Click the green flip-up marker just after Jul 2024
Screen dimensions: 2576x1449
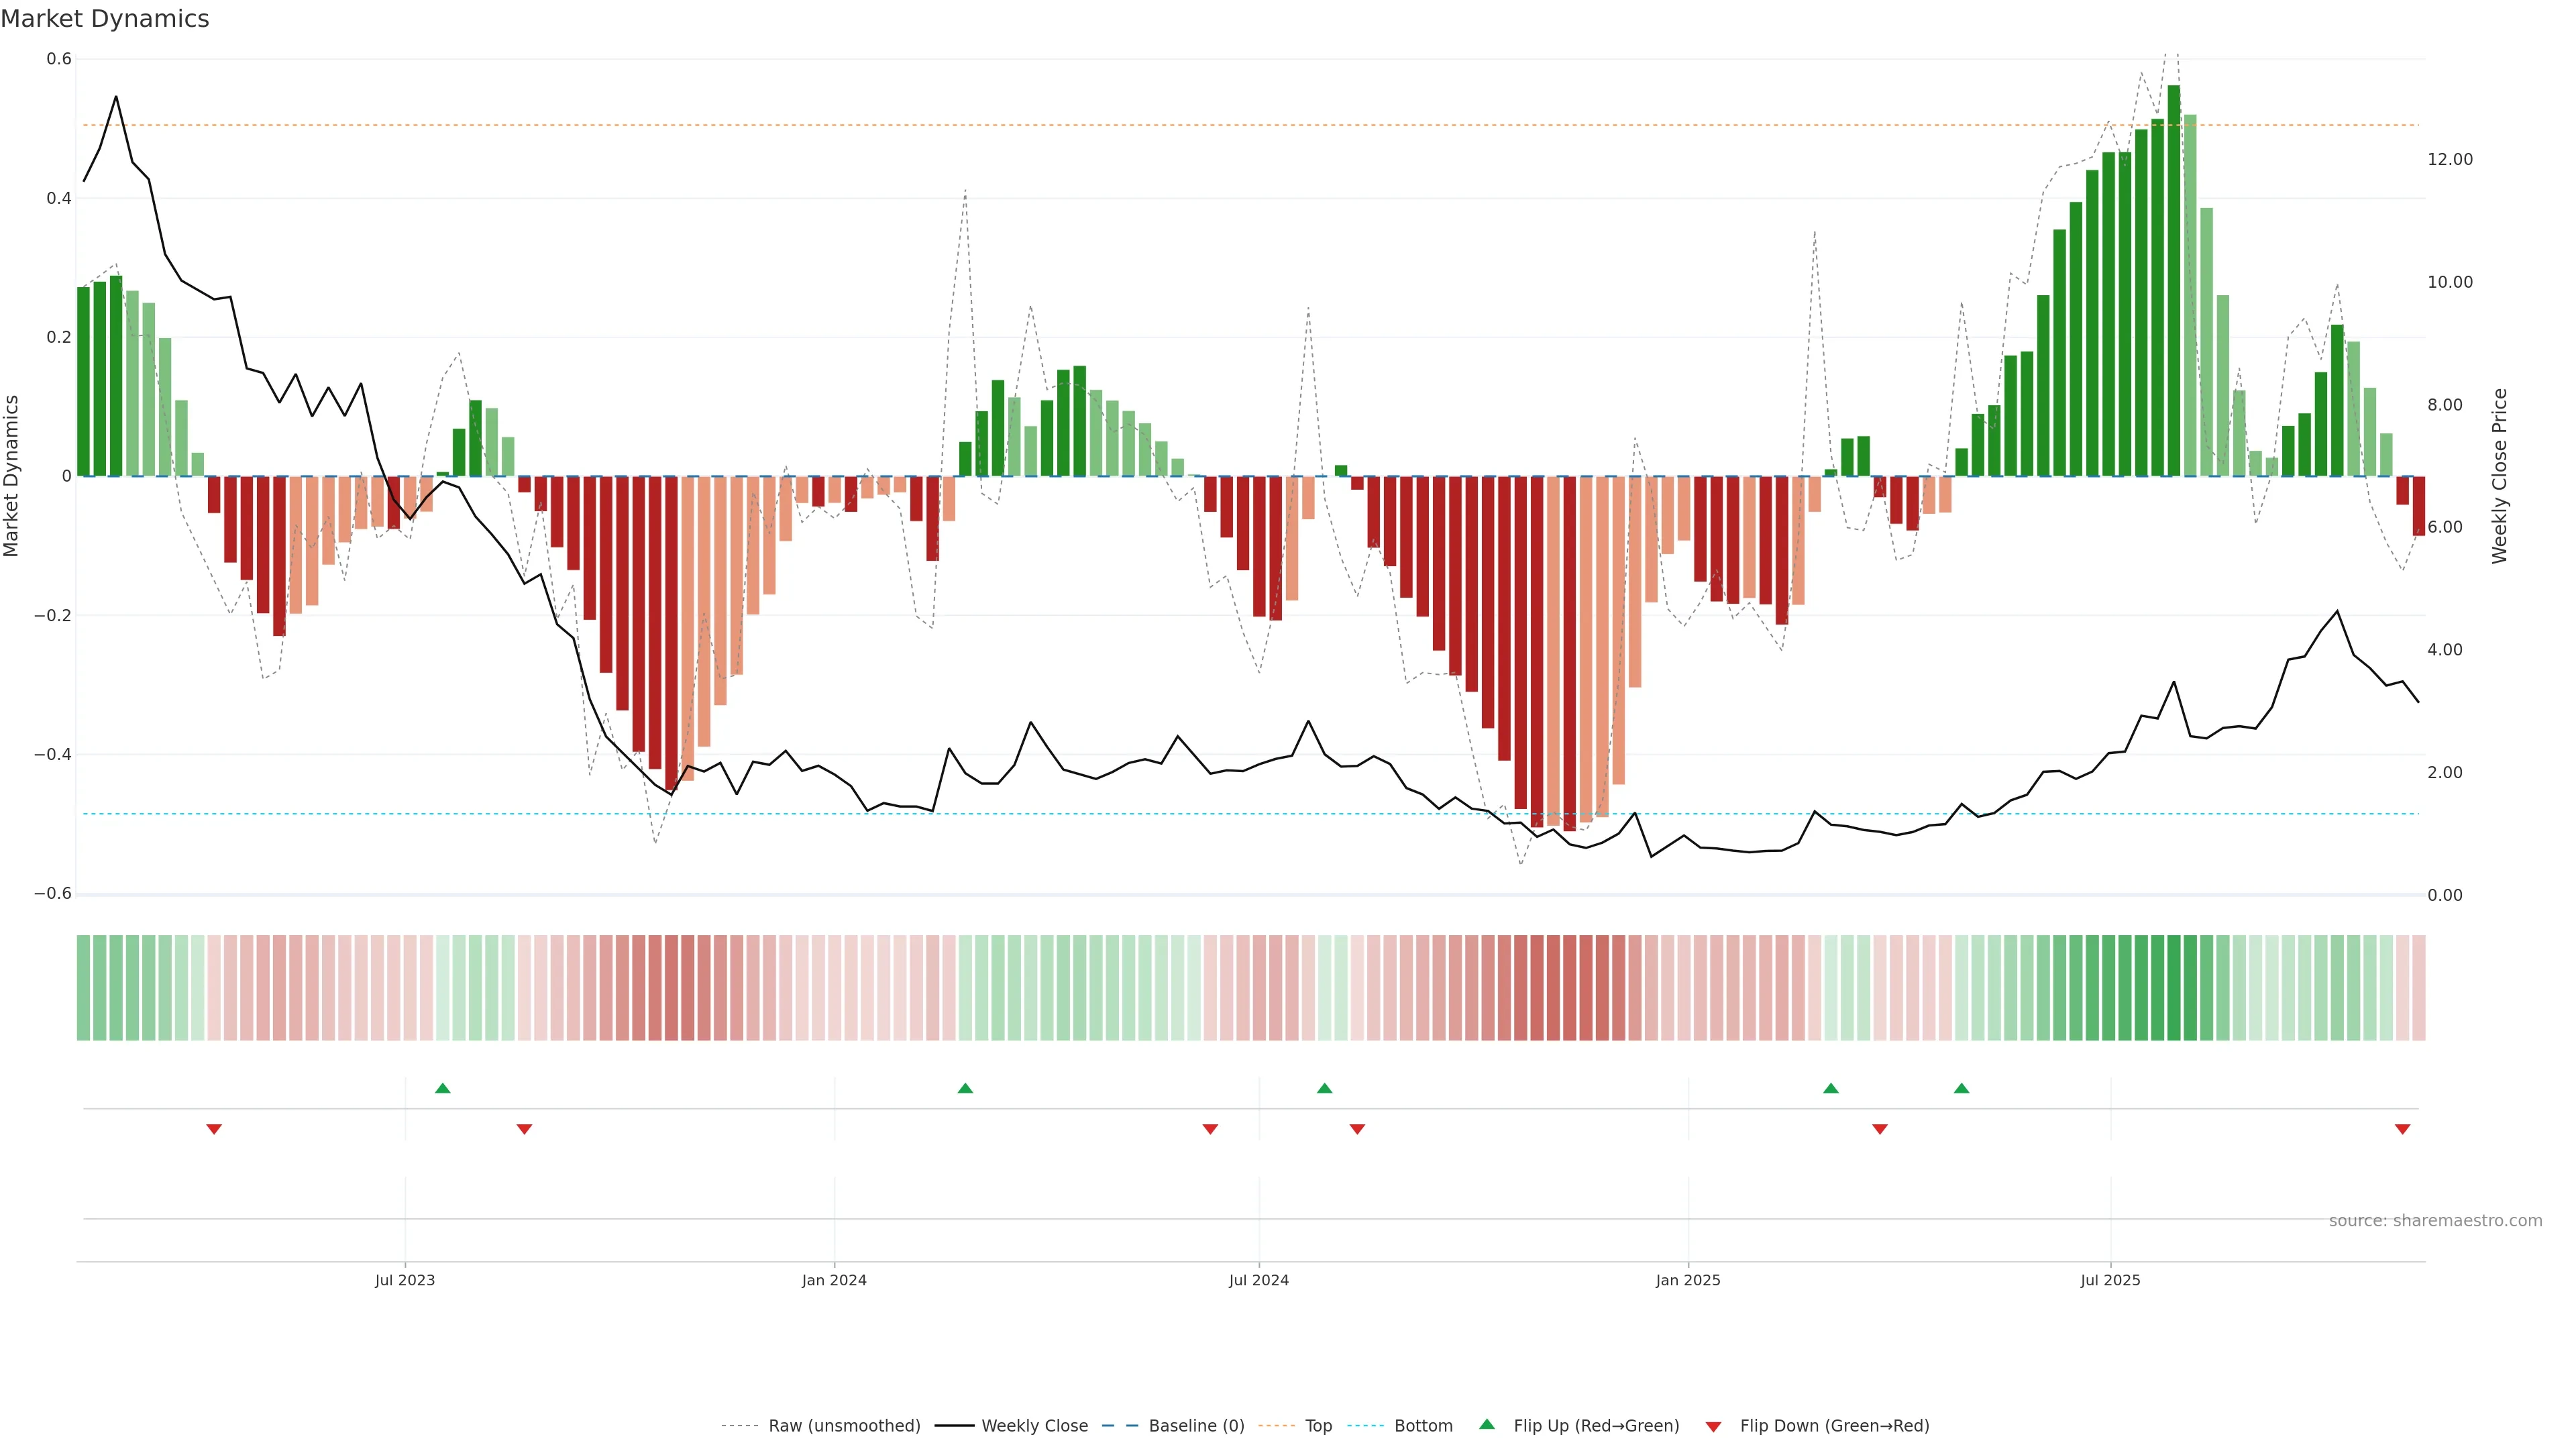click(x=1324, y=1088)
